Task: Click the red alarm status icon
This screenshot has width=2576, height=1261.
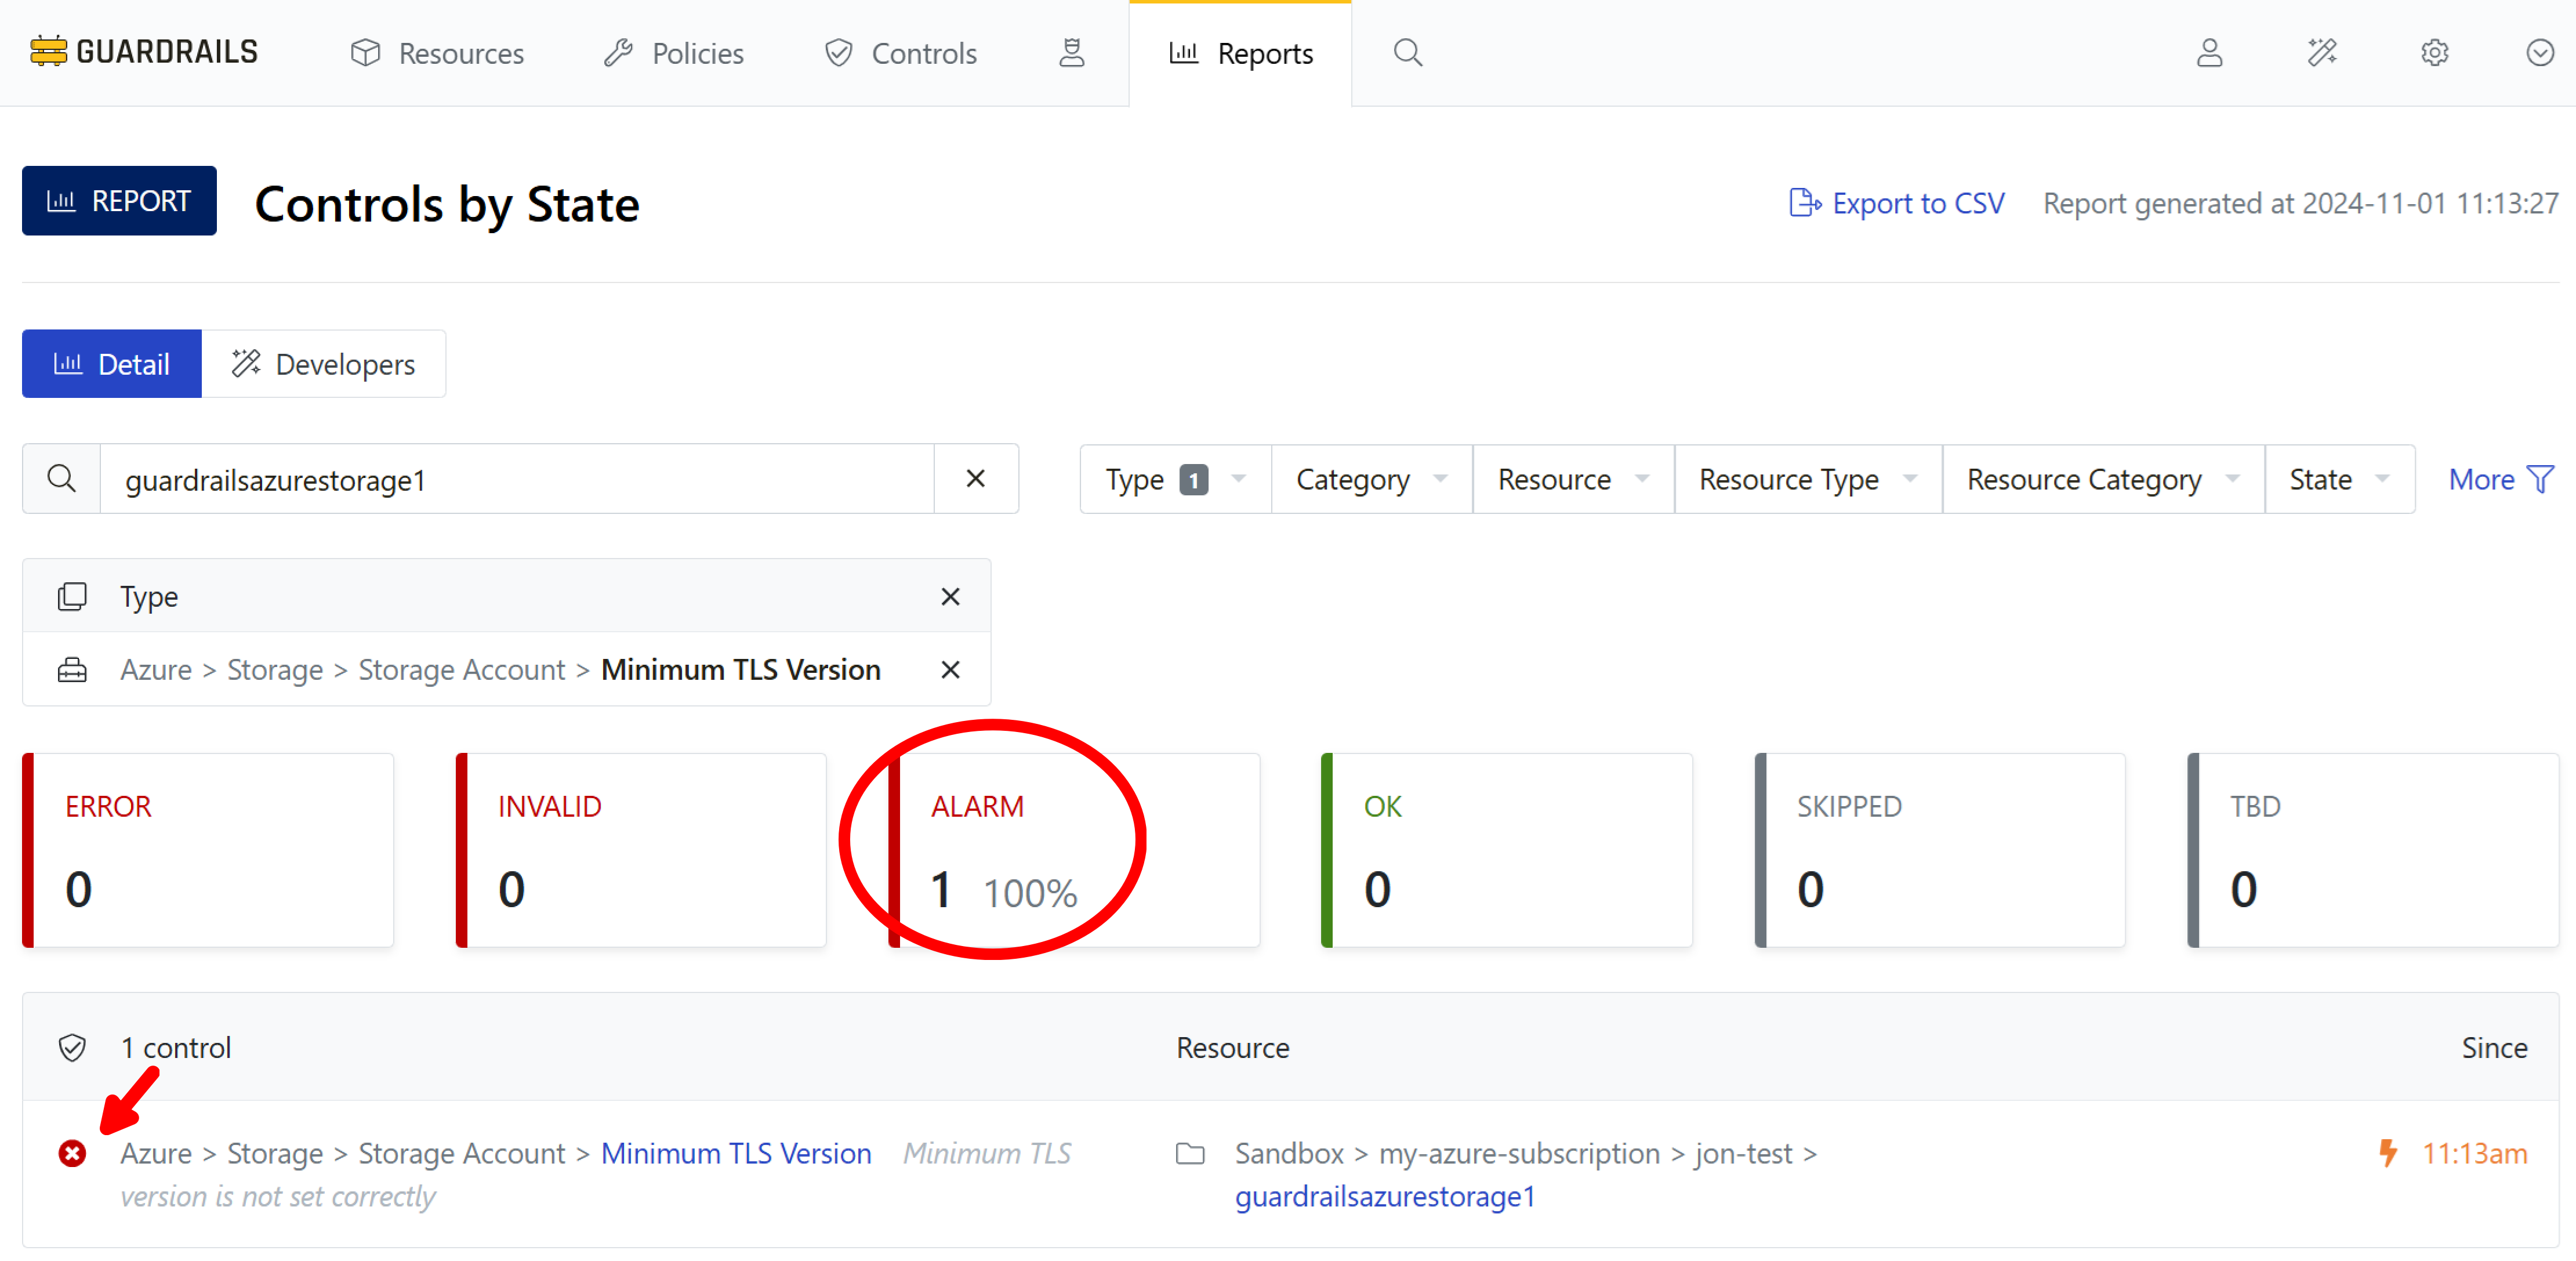Action: (72, 1153)
